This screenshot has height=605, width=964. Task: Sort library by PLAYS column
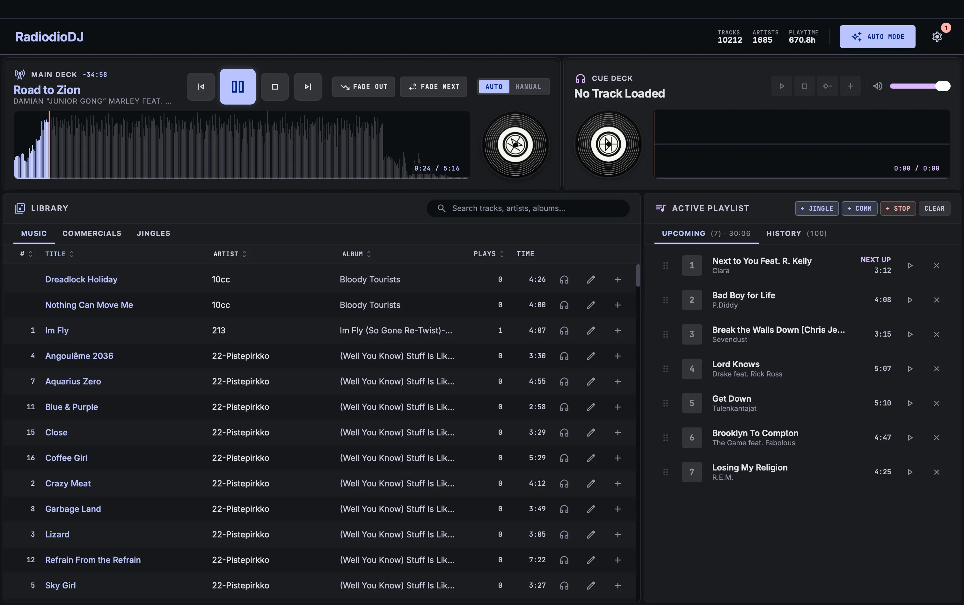point(489,254)
